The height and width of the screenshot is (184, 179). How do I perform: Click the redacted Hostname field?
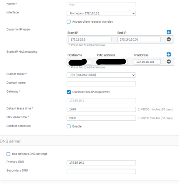click(x=80, y=62)
